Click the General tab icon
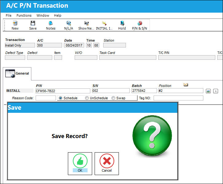 [x=10, y=73]
